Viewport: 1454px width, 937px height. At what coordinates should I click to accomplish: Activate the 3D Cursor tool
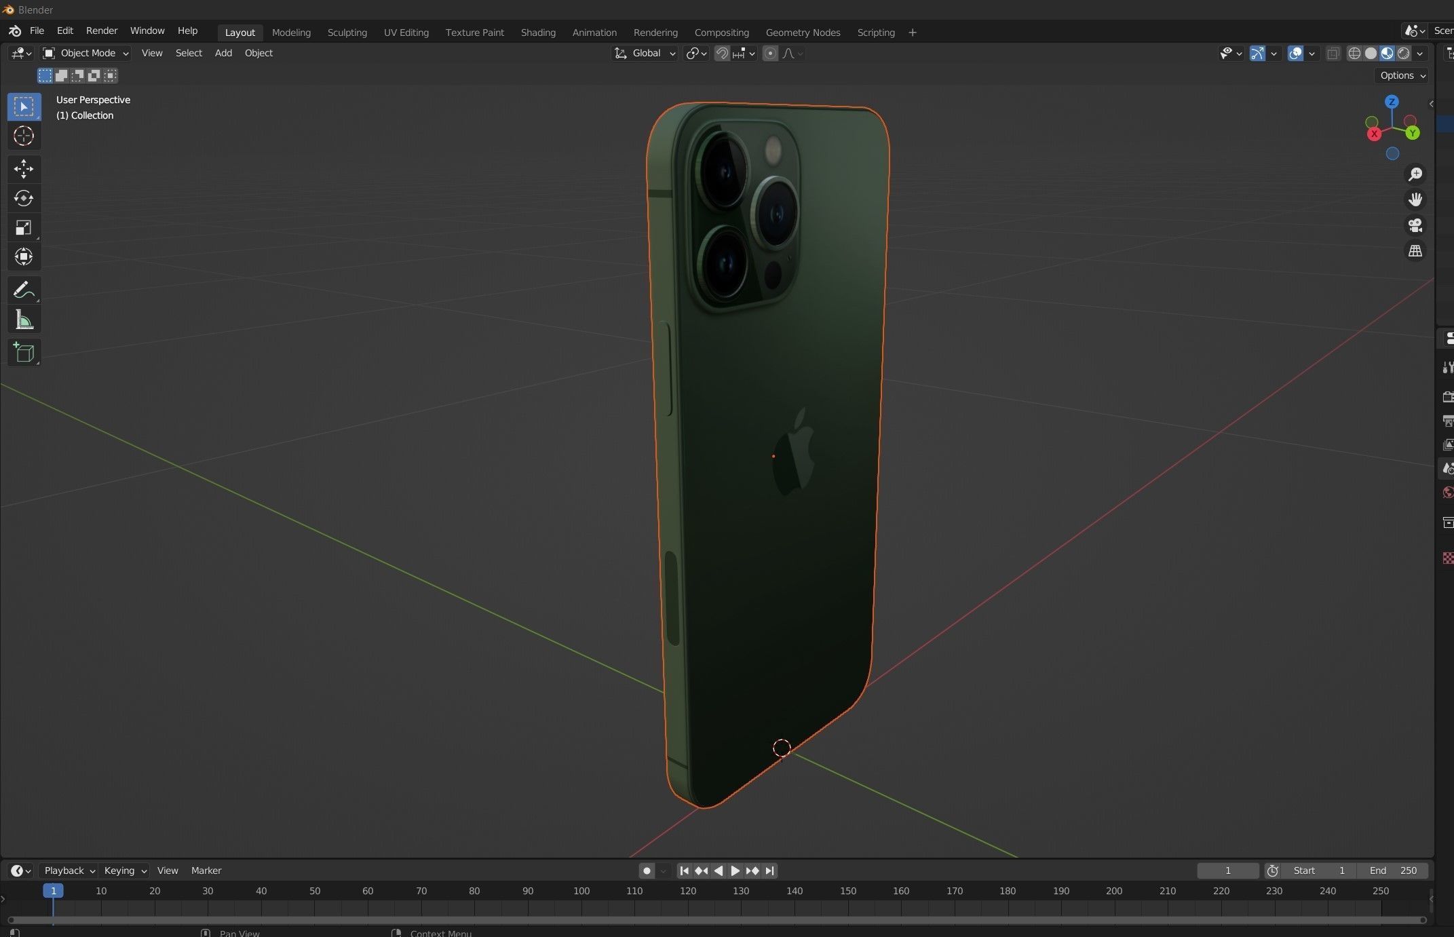click(x=24, y=136)
